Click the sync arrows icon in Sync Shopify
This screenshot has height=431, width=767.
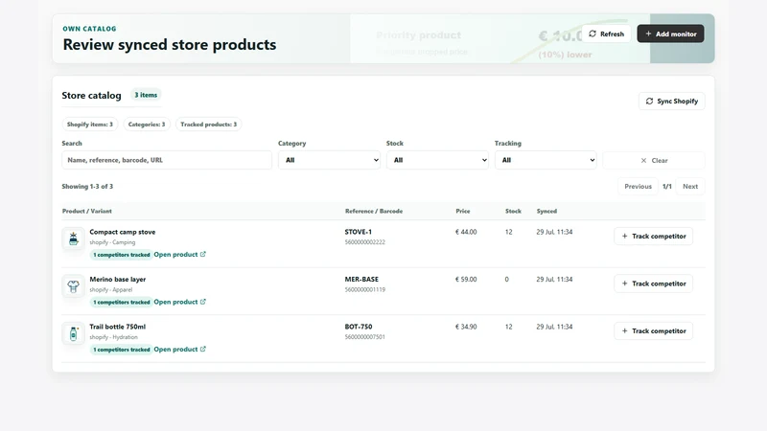click(649, 102)
